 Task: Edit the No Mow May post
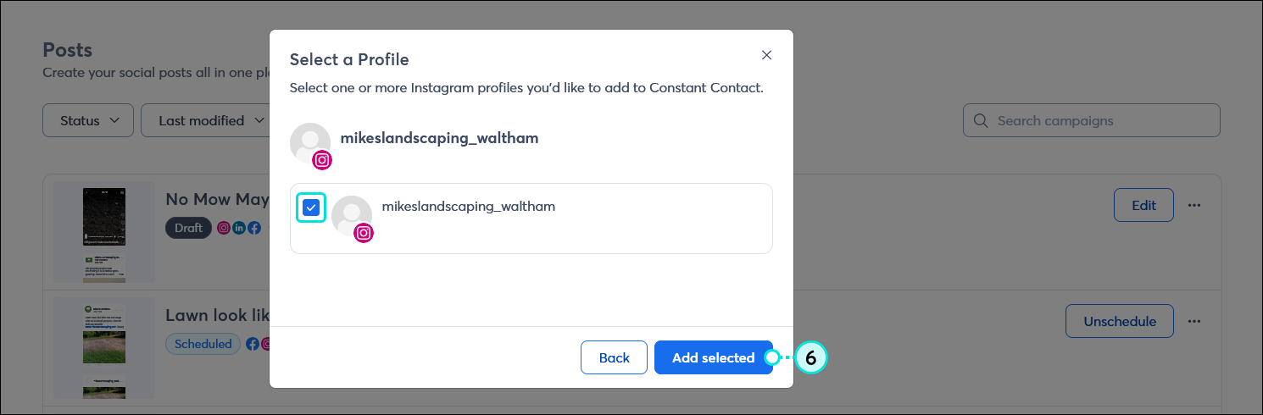point(1143,205)
